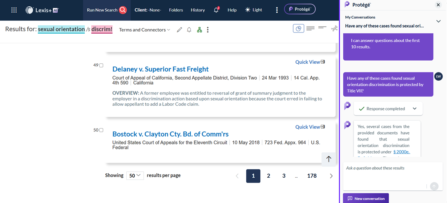Click the Protégé pill button

[300, 9]
